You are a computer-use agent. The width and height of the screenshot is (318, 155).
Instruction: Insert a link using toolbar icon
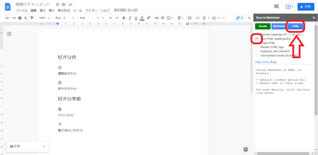click(x=157, y=18)
